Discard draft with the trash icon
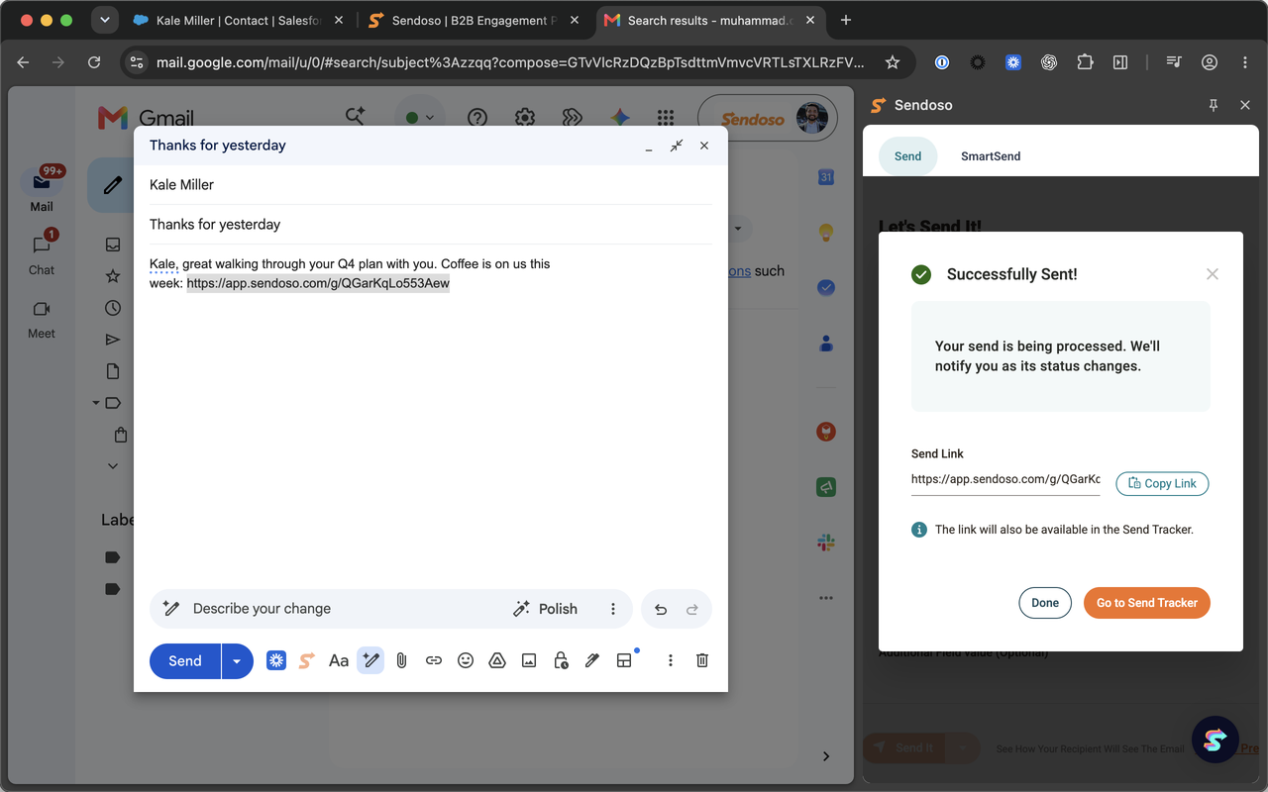The height and width of the screenshot is (792, 1268). (x=702, y=660)
